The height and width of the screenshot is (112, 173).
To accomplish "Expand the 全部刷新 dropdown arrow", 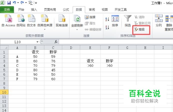I will pyautogui.click(x=77, y=30).
